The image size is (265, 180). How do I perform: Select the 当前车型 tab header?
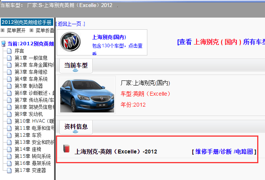pyautogui.click(x=76, y=66)
